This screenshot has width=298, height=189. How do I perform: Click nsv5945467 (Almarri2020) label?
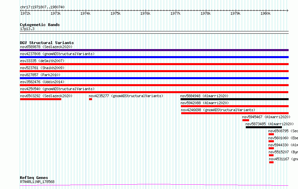[266, 117]
